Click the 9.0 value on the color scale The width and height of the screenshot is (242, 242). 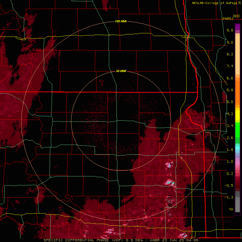coord(230,42)
